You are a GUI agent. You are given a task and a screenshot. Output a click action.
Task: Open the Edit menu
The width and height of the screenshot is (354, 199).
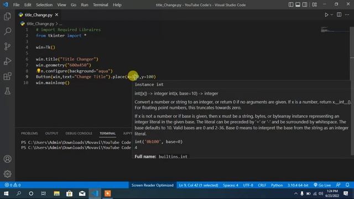[28, 5]
